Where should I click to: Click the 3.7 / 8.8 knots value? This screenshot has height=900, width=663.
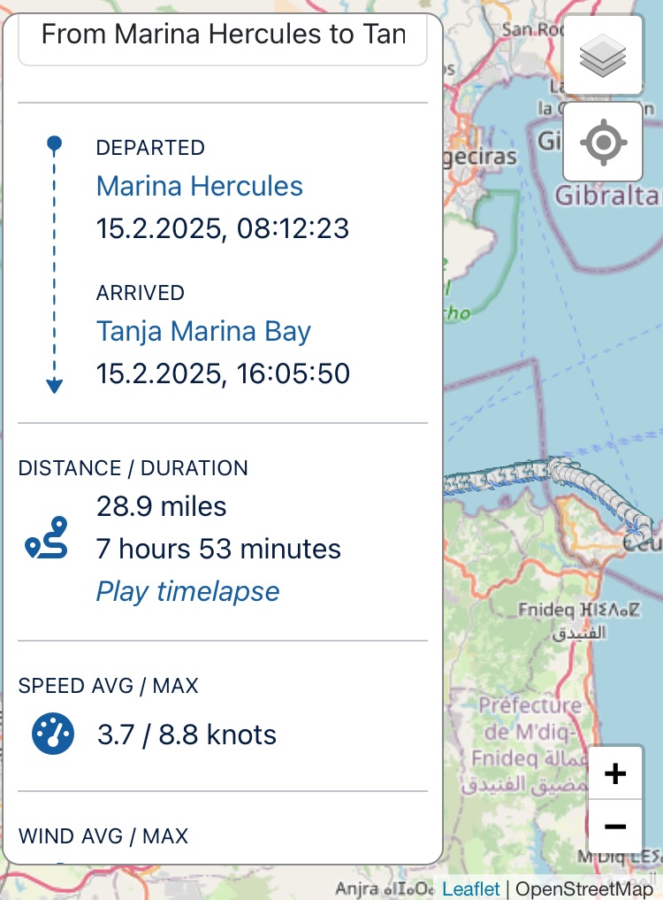(x=187, y=735)
